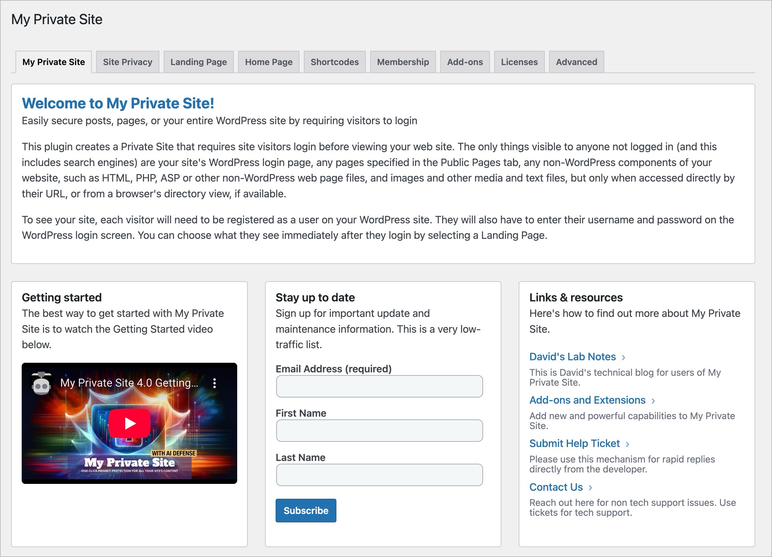
Task: Open the Licenses tab
Action: click(x=519, y=62)
